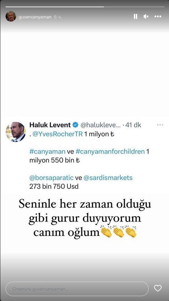The height and width of the screenshot is (301, 169).
Task: Open guvencanyaman profile picture
Action: click(11, 16)
